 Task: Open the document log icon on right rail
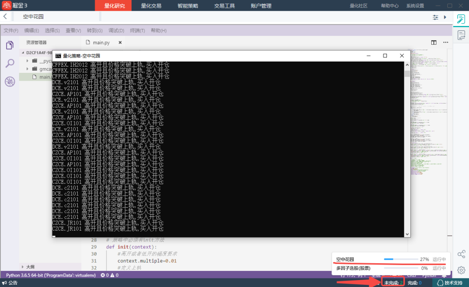[461, 35]
